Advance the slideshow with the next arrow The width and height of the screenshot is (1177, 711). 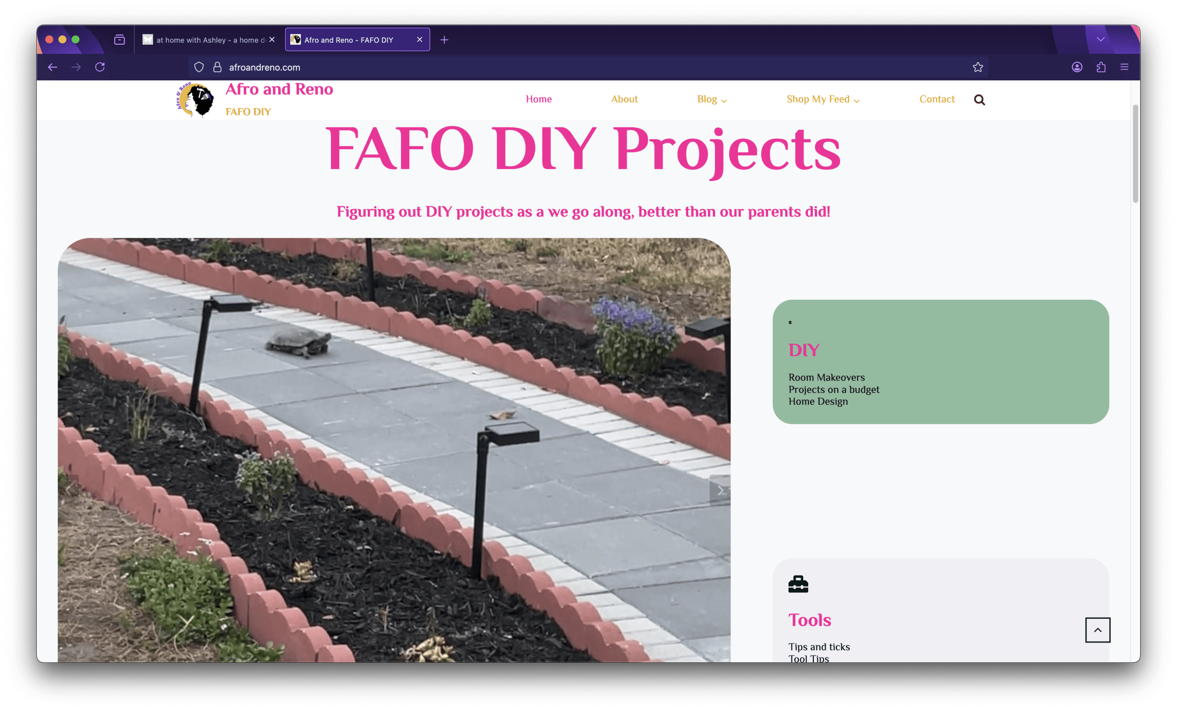coord(720,490)
